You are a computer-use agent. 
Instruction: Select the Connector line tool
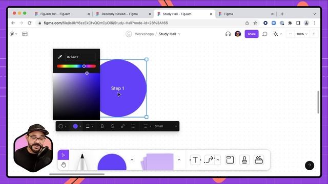click(x=210, y=160)
